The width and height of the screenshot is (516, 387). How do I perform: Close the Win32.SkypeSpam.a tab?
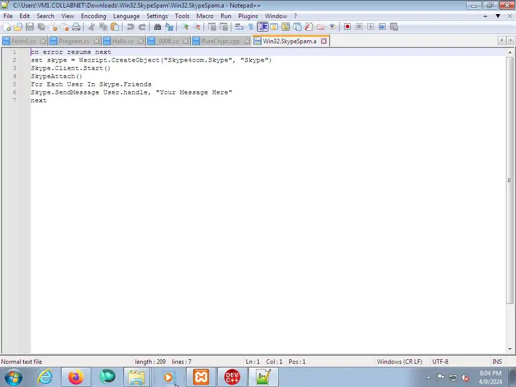tap(324, 41)
